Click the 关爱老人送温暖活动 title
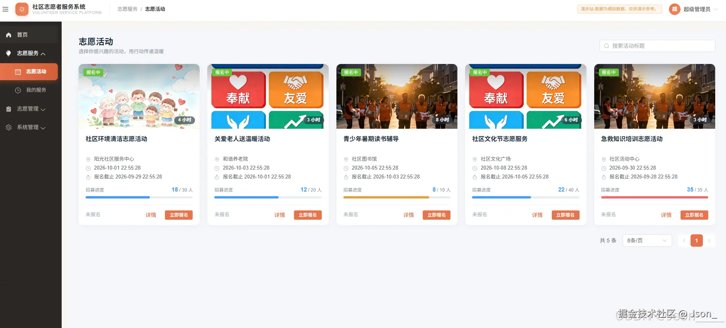Image resolution: width=726 pixels, height=328 pixels. (242, 139)
